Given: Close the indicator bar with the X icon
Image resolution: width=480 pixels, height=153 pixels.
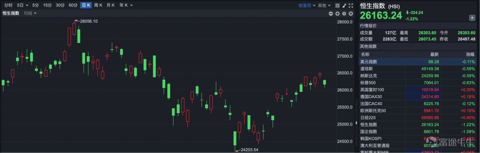Looking at the screenshot, I should (x=351, y=13).
